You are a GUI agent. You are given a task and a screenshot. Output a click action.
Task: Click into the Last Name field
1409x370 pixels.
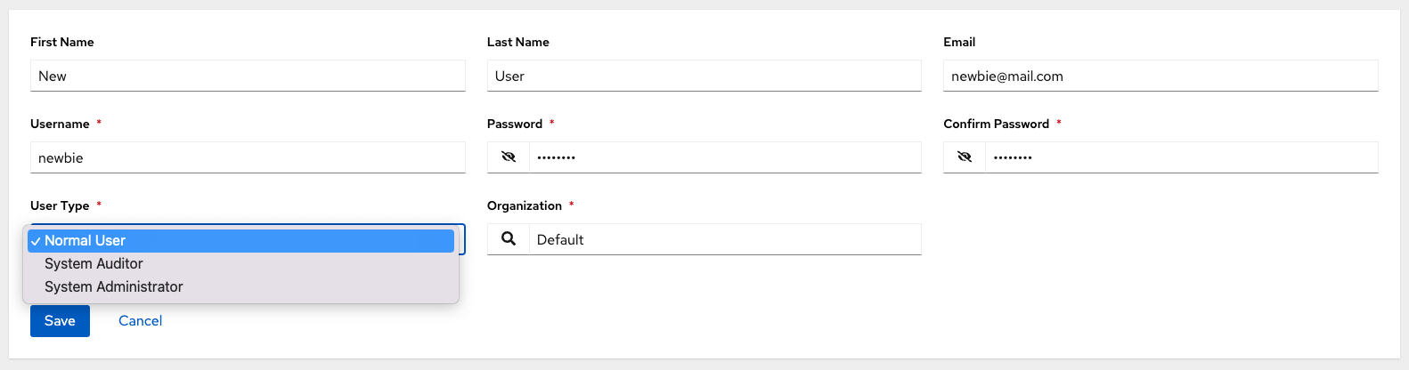click(704, 76)
